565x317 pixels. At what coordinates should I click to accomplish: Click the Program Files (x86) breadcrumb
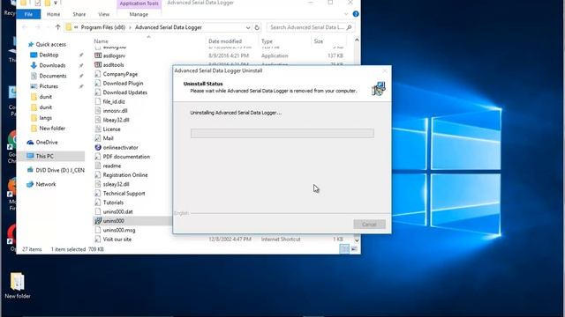tap(102, 27)
